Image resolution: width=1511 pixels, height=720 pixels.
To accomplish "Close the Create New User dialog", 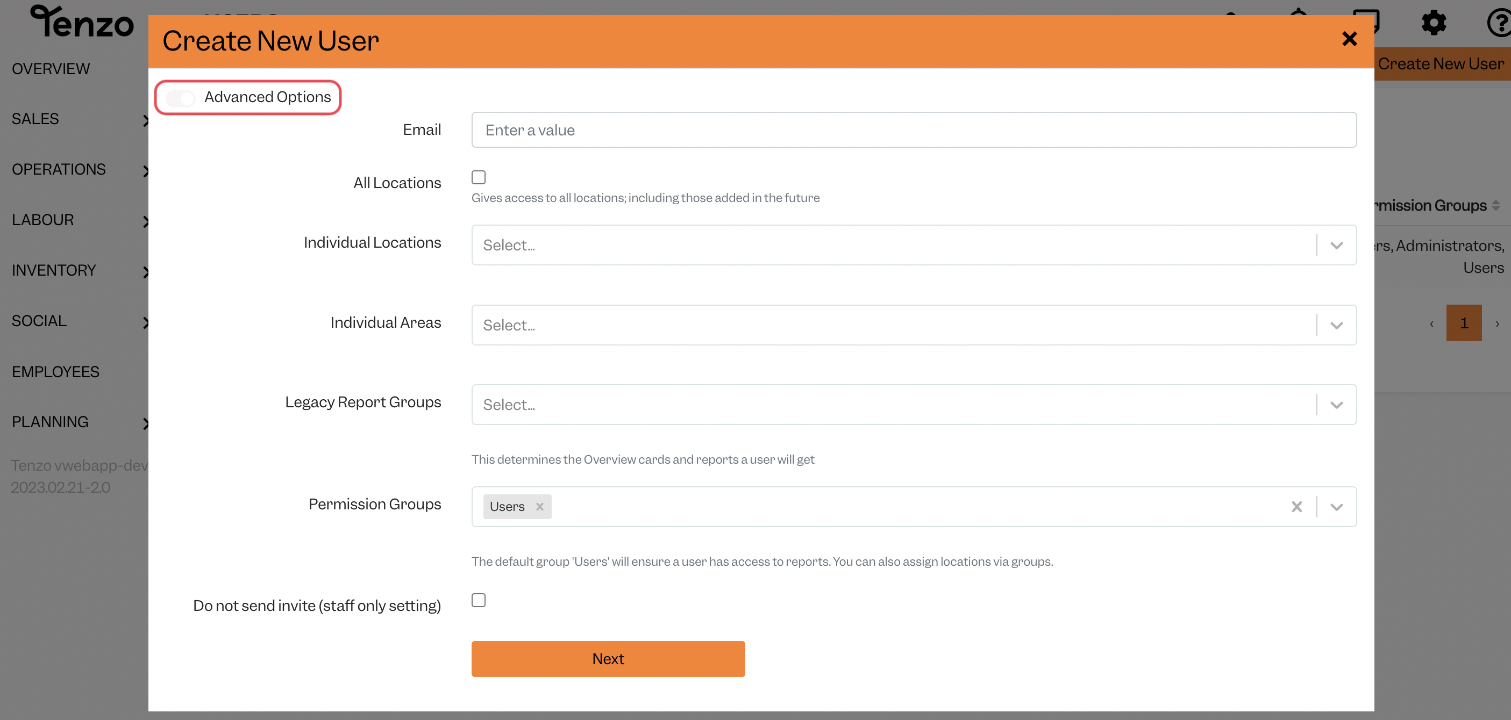I will point(1349,39).
